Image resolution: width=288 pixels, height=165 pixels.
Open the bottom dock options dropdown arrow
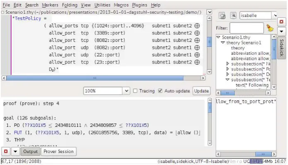(x=15, y=151)
